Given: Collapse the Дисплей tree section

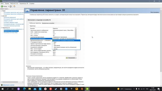Looking at the screenshot, I should point(2,16).
